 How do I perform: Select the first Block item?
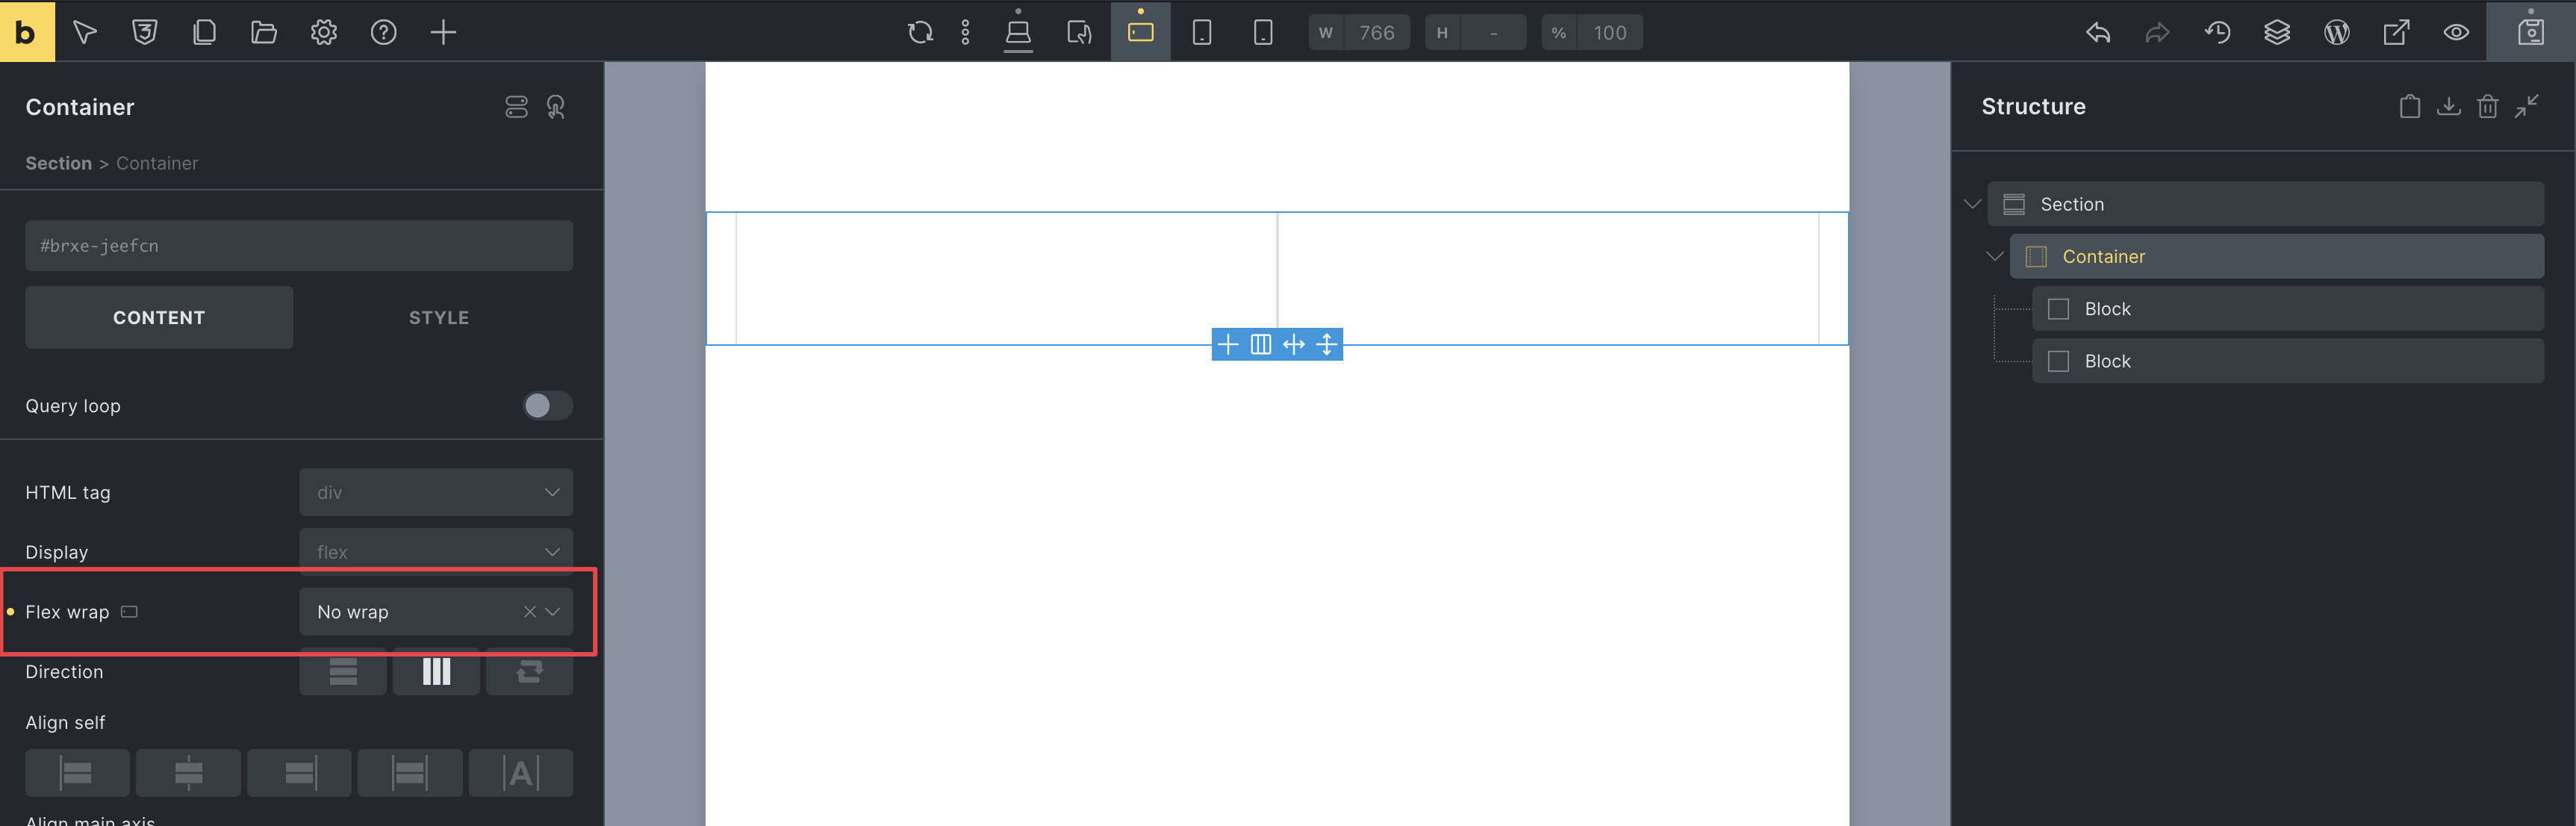click(2288, 309)
